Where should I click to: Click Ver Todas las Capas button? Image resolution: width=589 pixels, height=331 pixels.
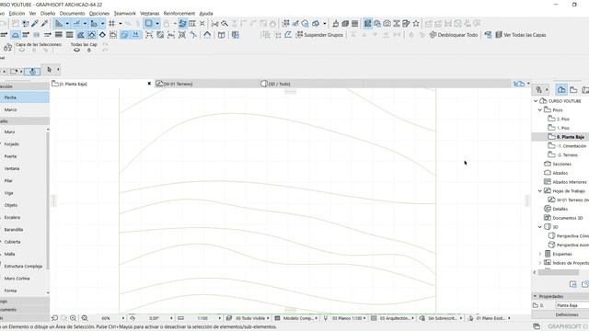tap(520, 35)
